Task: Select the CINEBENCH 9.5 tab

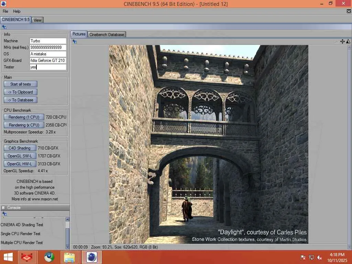Action: pos(16,20)
